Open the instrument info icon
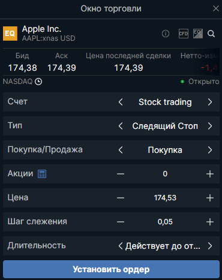222x280 pixels. tap(166, 34)
